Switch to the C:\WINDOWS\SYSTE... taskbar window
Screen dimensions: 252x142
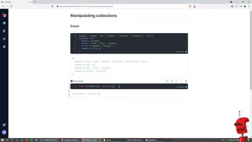(x=49, y=140)
